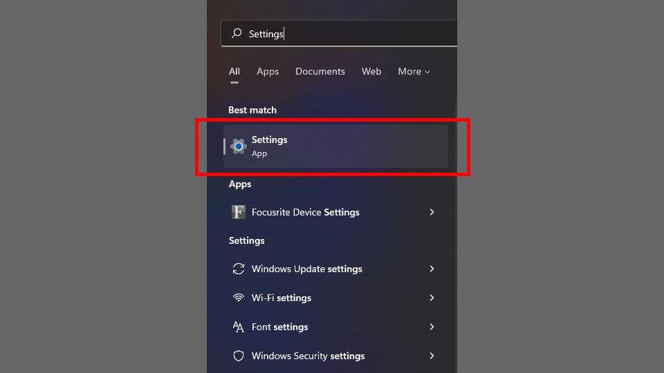Image resolution: width=664 pixels, height=373 pixels.
Task: Click the Focusrite F logo icon
Action: pyautogui.click(x=239, y=212)
